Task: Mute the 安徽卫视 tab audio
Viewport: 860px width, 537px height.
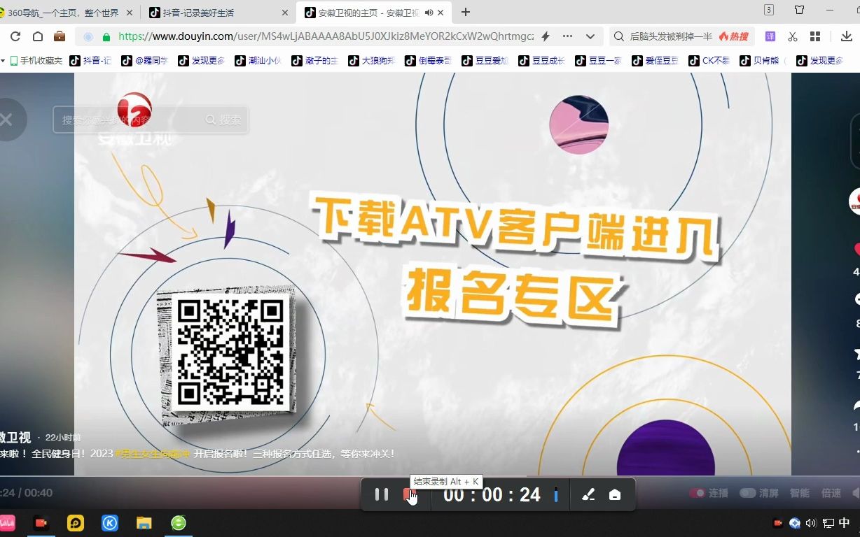Action: [x=429, y=13]
